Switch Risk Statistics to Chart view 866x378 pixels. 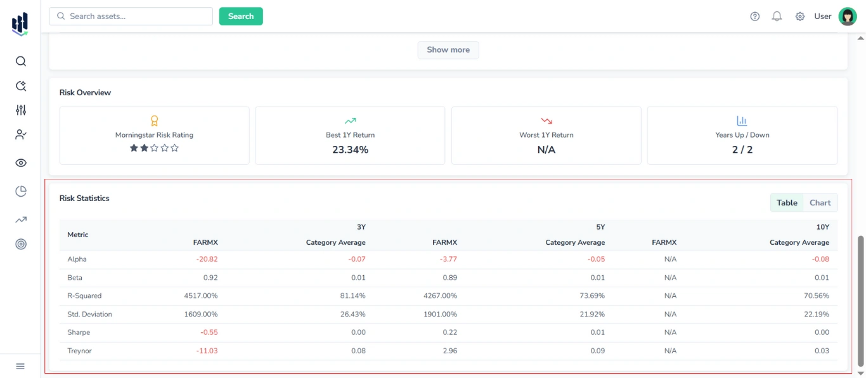coord(820,202)
